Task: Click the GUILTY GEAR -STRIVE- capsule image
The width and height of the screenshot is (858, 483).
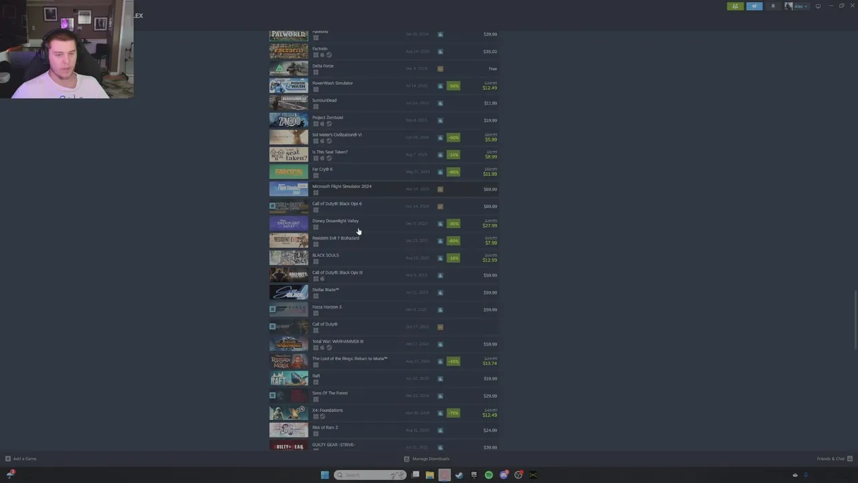Action: click(x=289, y=445)
